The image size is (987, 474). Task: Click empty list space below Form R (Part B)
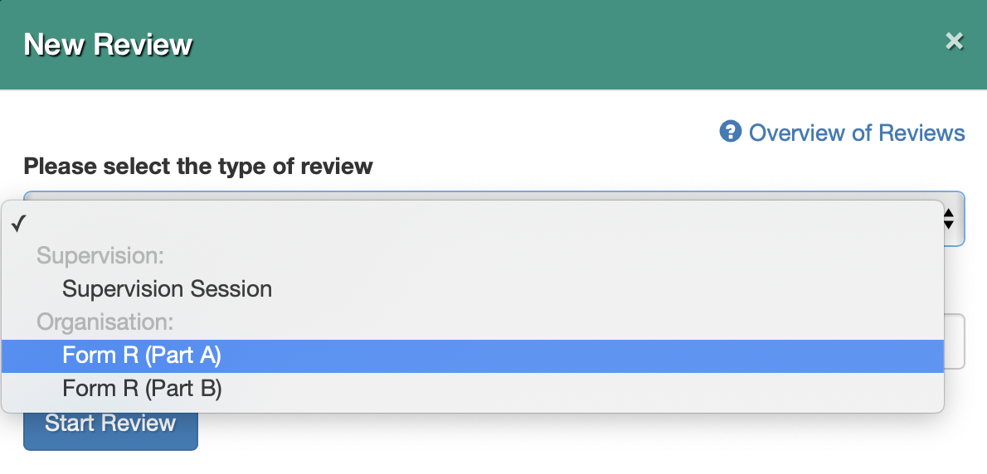[472, 409]
